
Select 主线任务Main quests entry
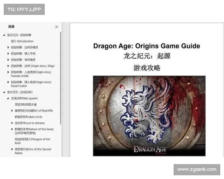(x=24, y=98)
